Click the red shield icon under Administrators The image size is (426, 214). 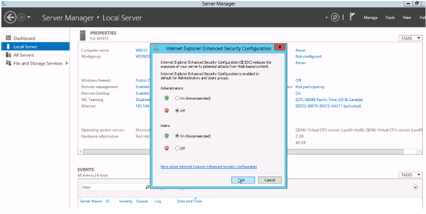pyautogui.click(x=166, y=110)
